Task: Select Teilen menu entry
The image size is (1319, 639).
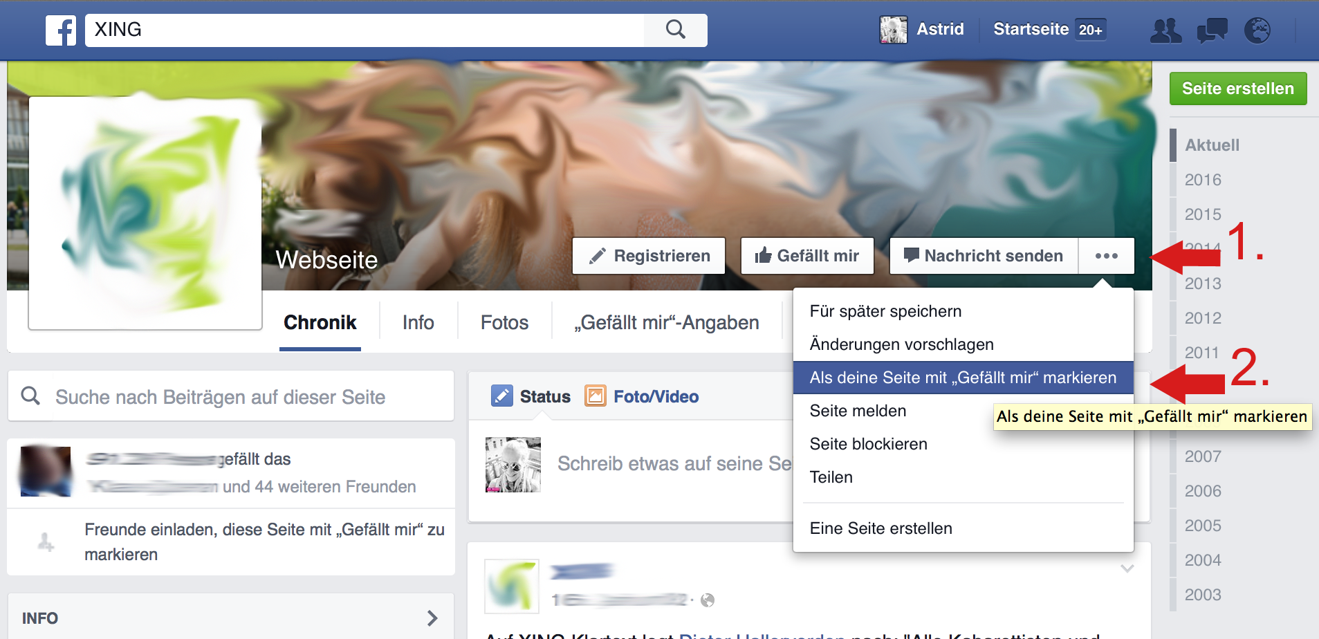Action: pos(963,477)
